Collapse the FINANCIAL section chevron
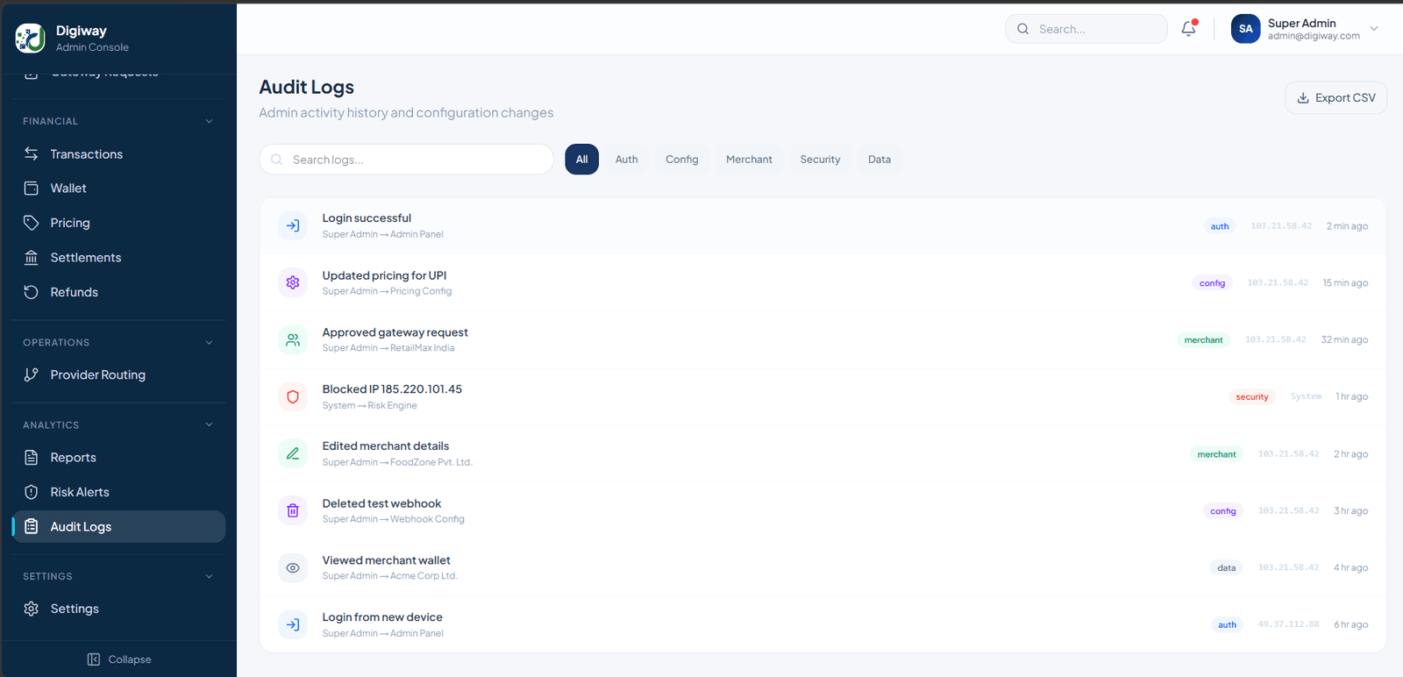This screenshot has height=677, width=1403. coord(209,121)
